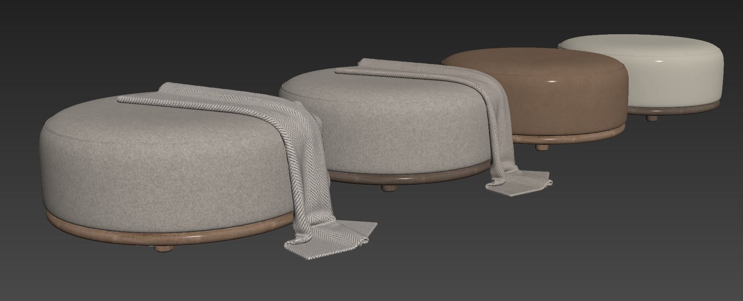Viewport: 743px width, 301px height.
Task: Select the small wooden leg under the white pouf
Action: tap(651, 118)
